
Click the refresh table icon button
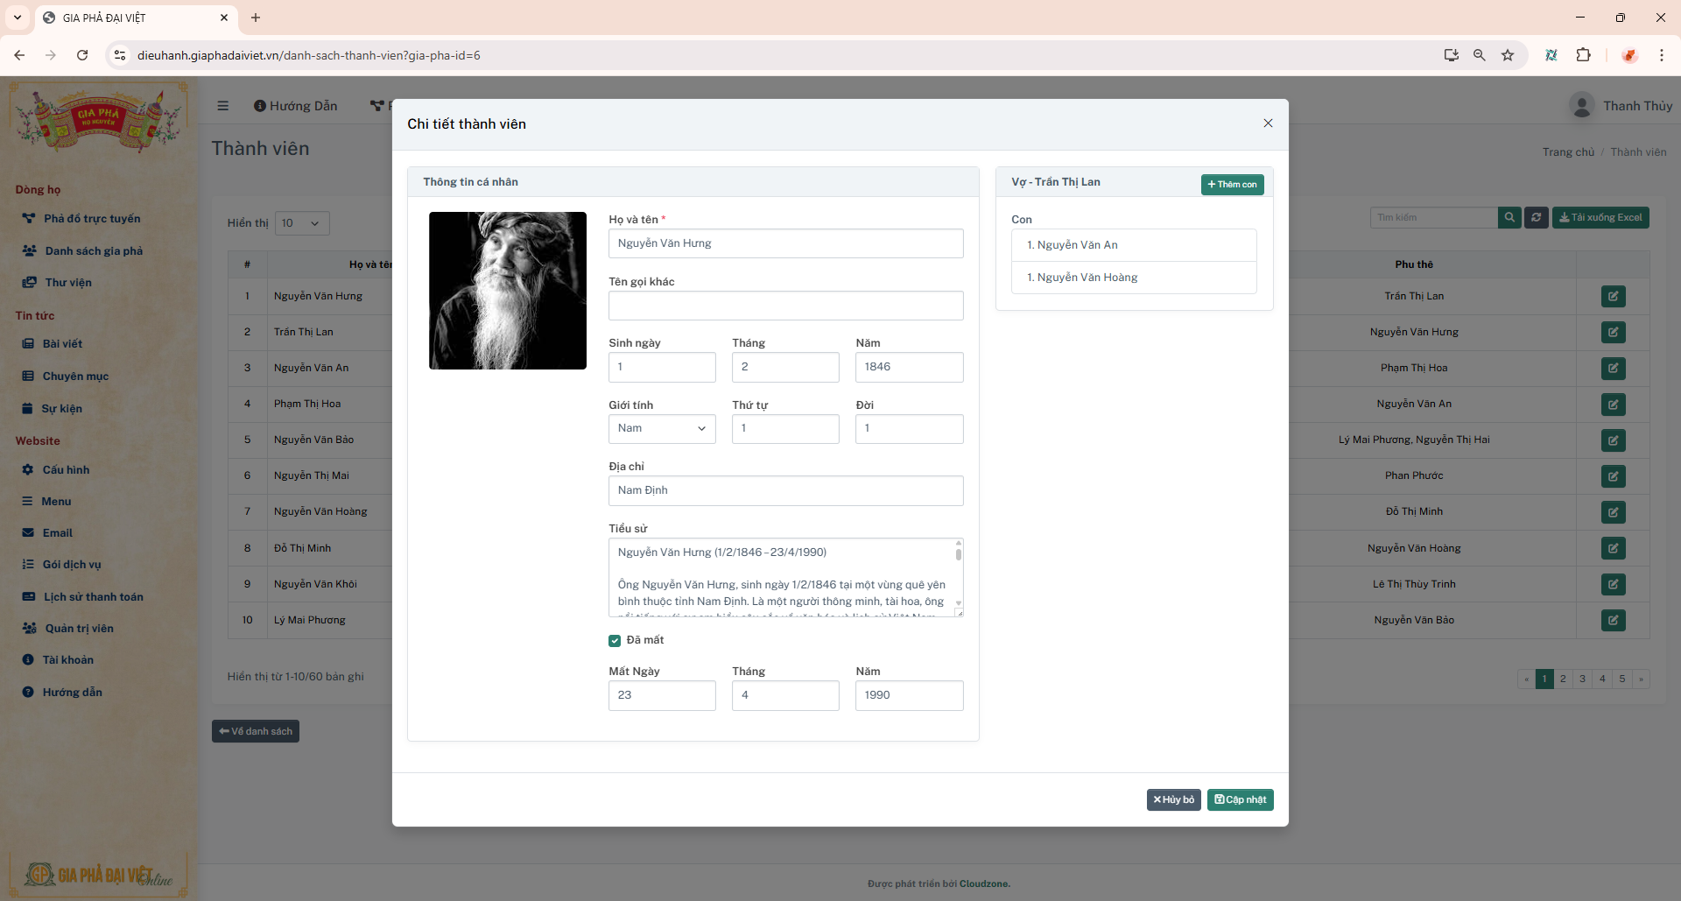(x=1537, y=217)
